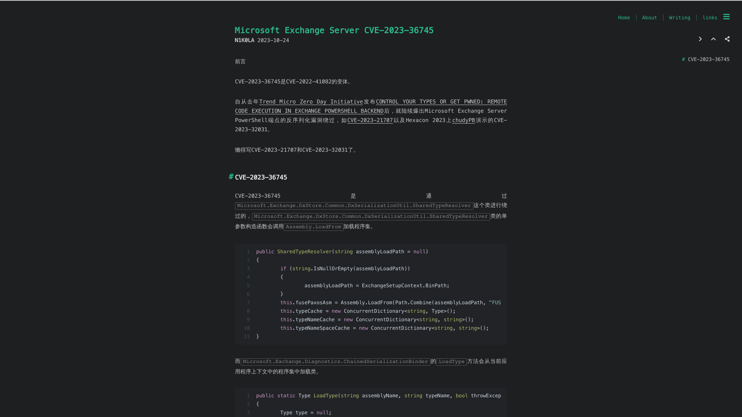This screenshot has height=417, width=742.
Task: Click the post date 2023-10-24
Action: [273, 41]
